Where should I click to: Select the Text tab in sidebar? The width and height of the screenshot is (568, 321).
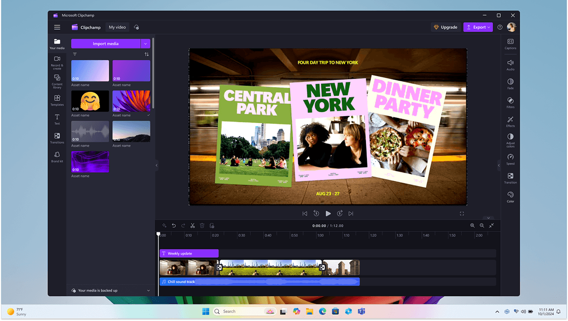tap(57, 119)
